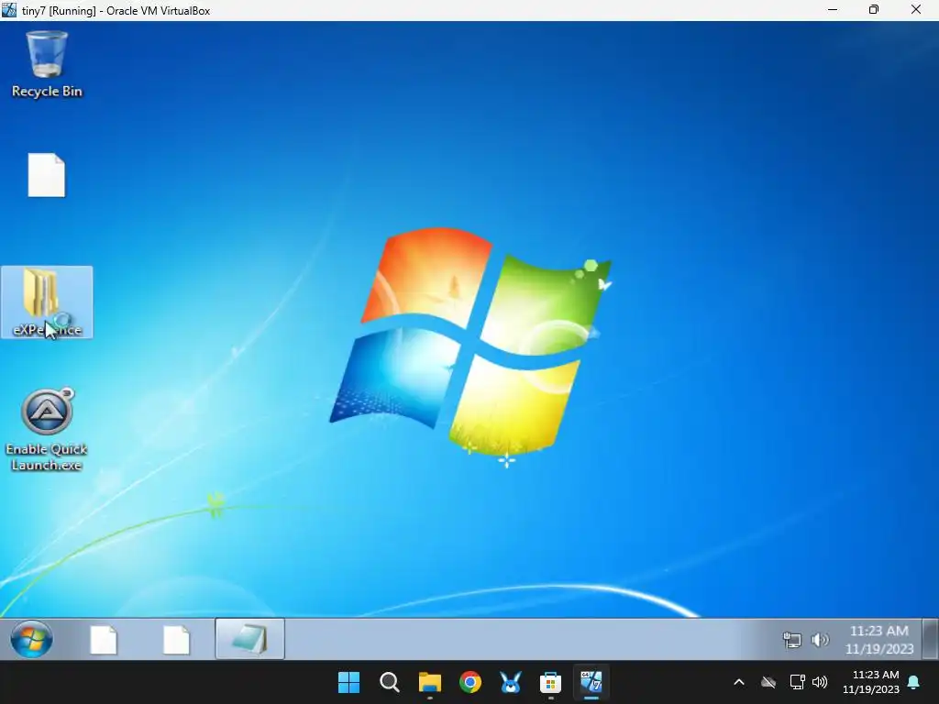Open the Windows 7 Start orb
This screenshot has height=704, width=939.
click(x=31, y=639)
